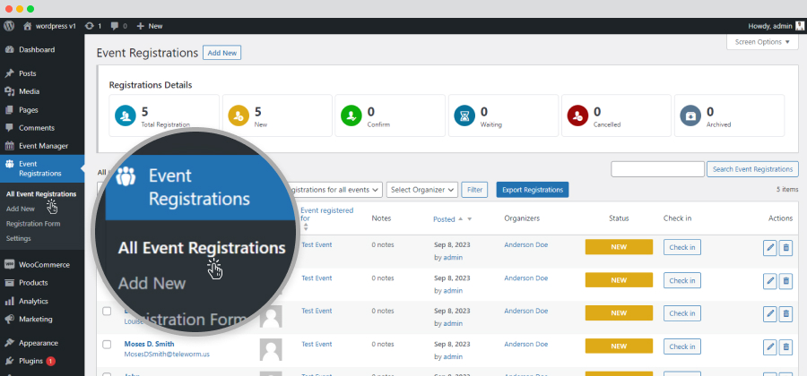Open the Event Manager menu label
The height and width of the screenshot is (376, 807).
[x=43, y=146]
